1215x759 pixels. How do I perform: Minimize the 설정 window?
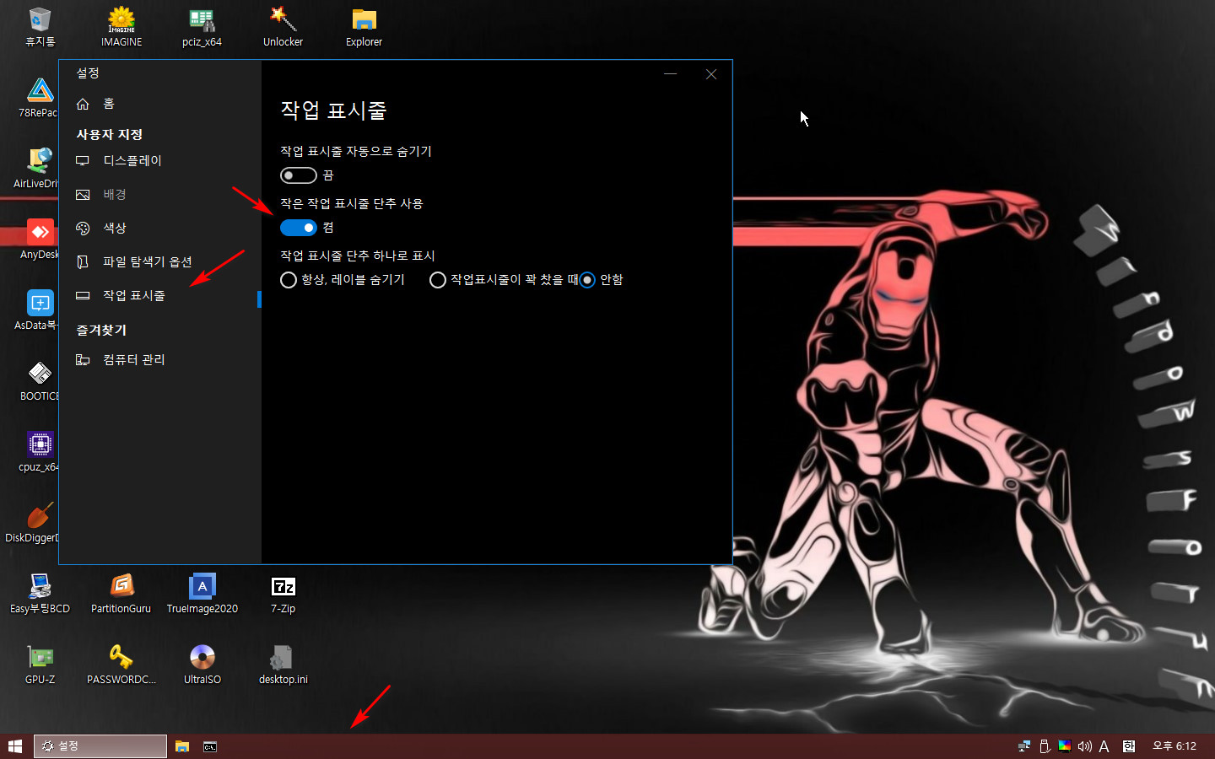pyautogui.click(x=671, y=74)
